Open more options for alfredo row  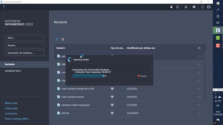tap(199, 113)
